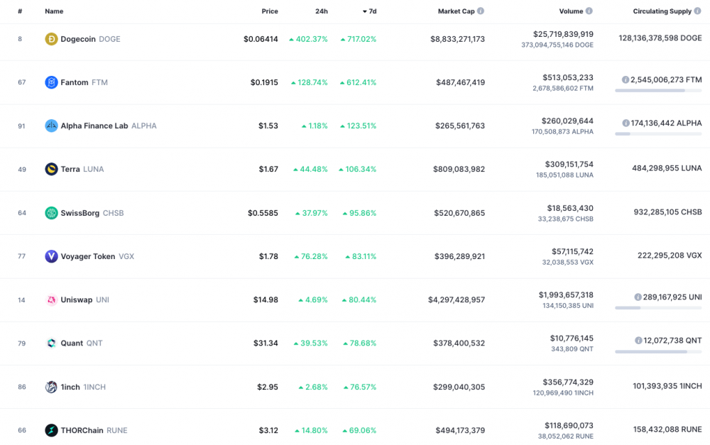Click the THORChain RUNE logo icon
Image resolution: width=710 pixels, height=445 pixels.
pyautogui.click(x=51, y=430)
